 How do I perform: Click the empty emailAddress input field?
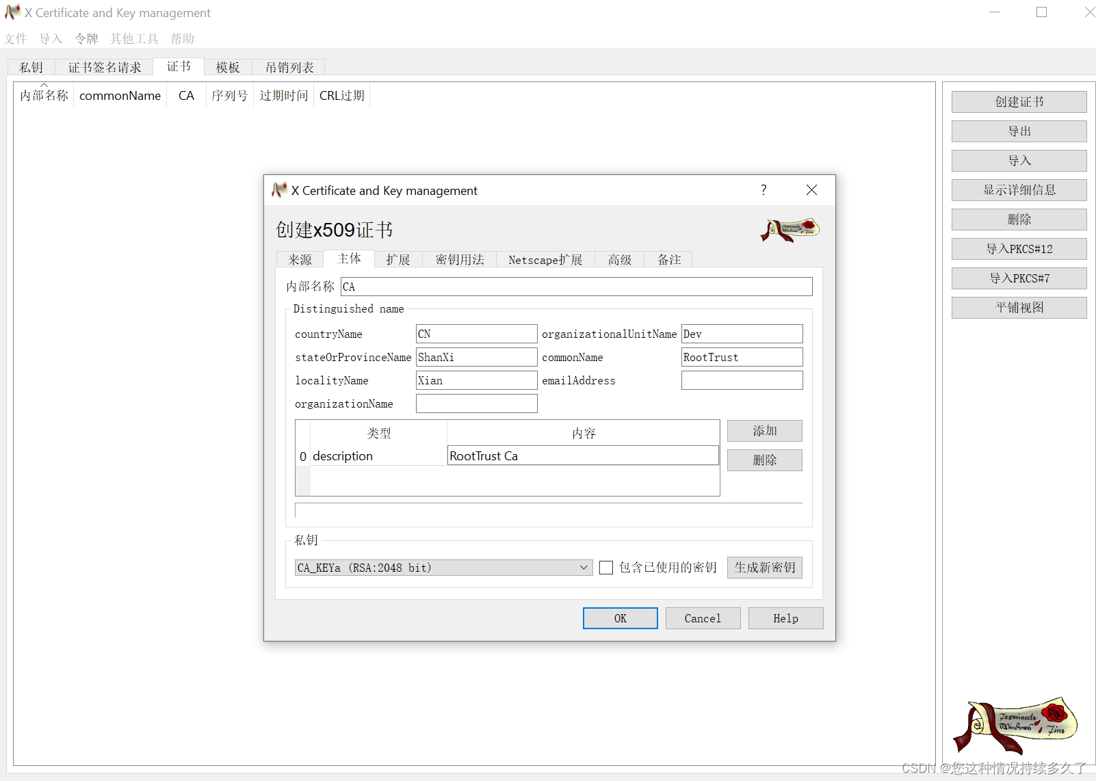(742, 380)
